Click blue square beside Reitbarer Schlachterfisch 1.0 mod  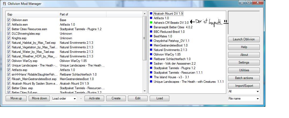click(151, 59)
